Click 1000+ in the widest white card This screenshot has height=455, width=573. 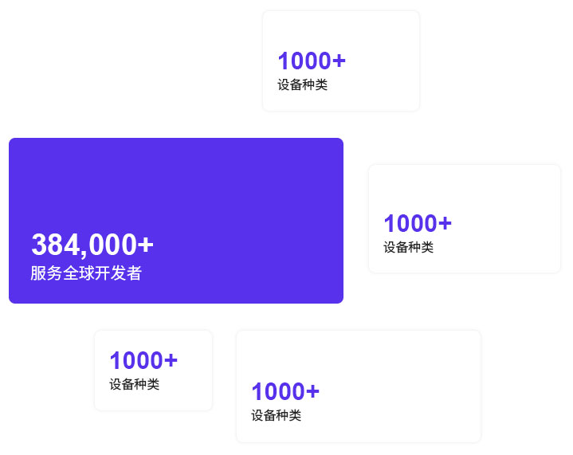(285, 392)
